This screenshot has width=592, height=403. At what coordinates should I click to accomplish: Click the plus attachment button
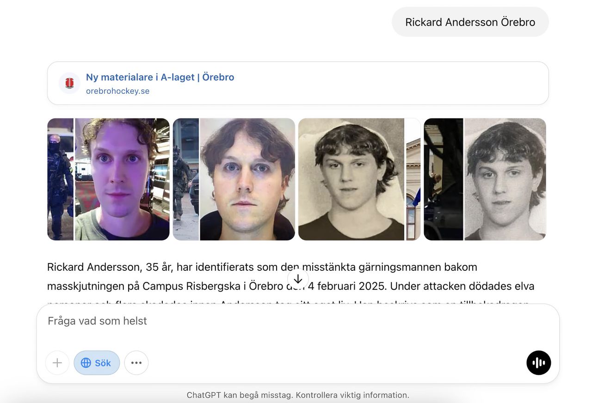point(57,363)
